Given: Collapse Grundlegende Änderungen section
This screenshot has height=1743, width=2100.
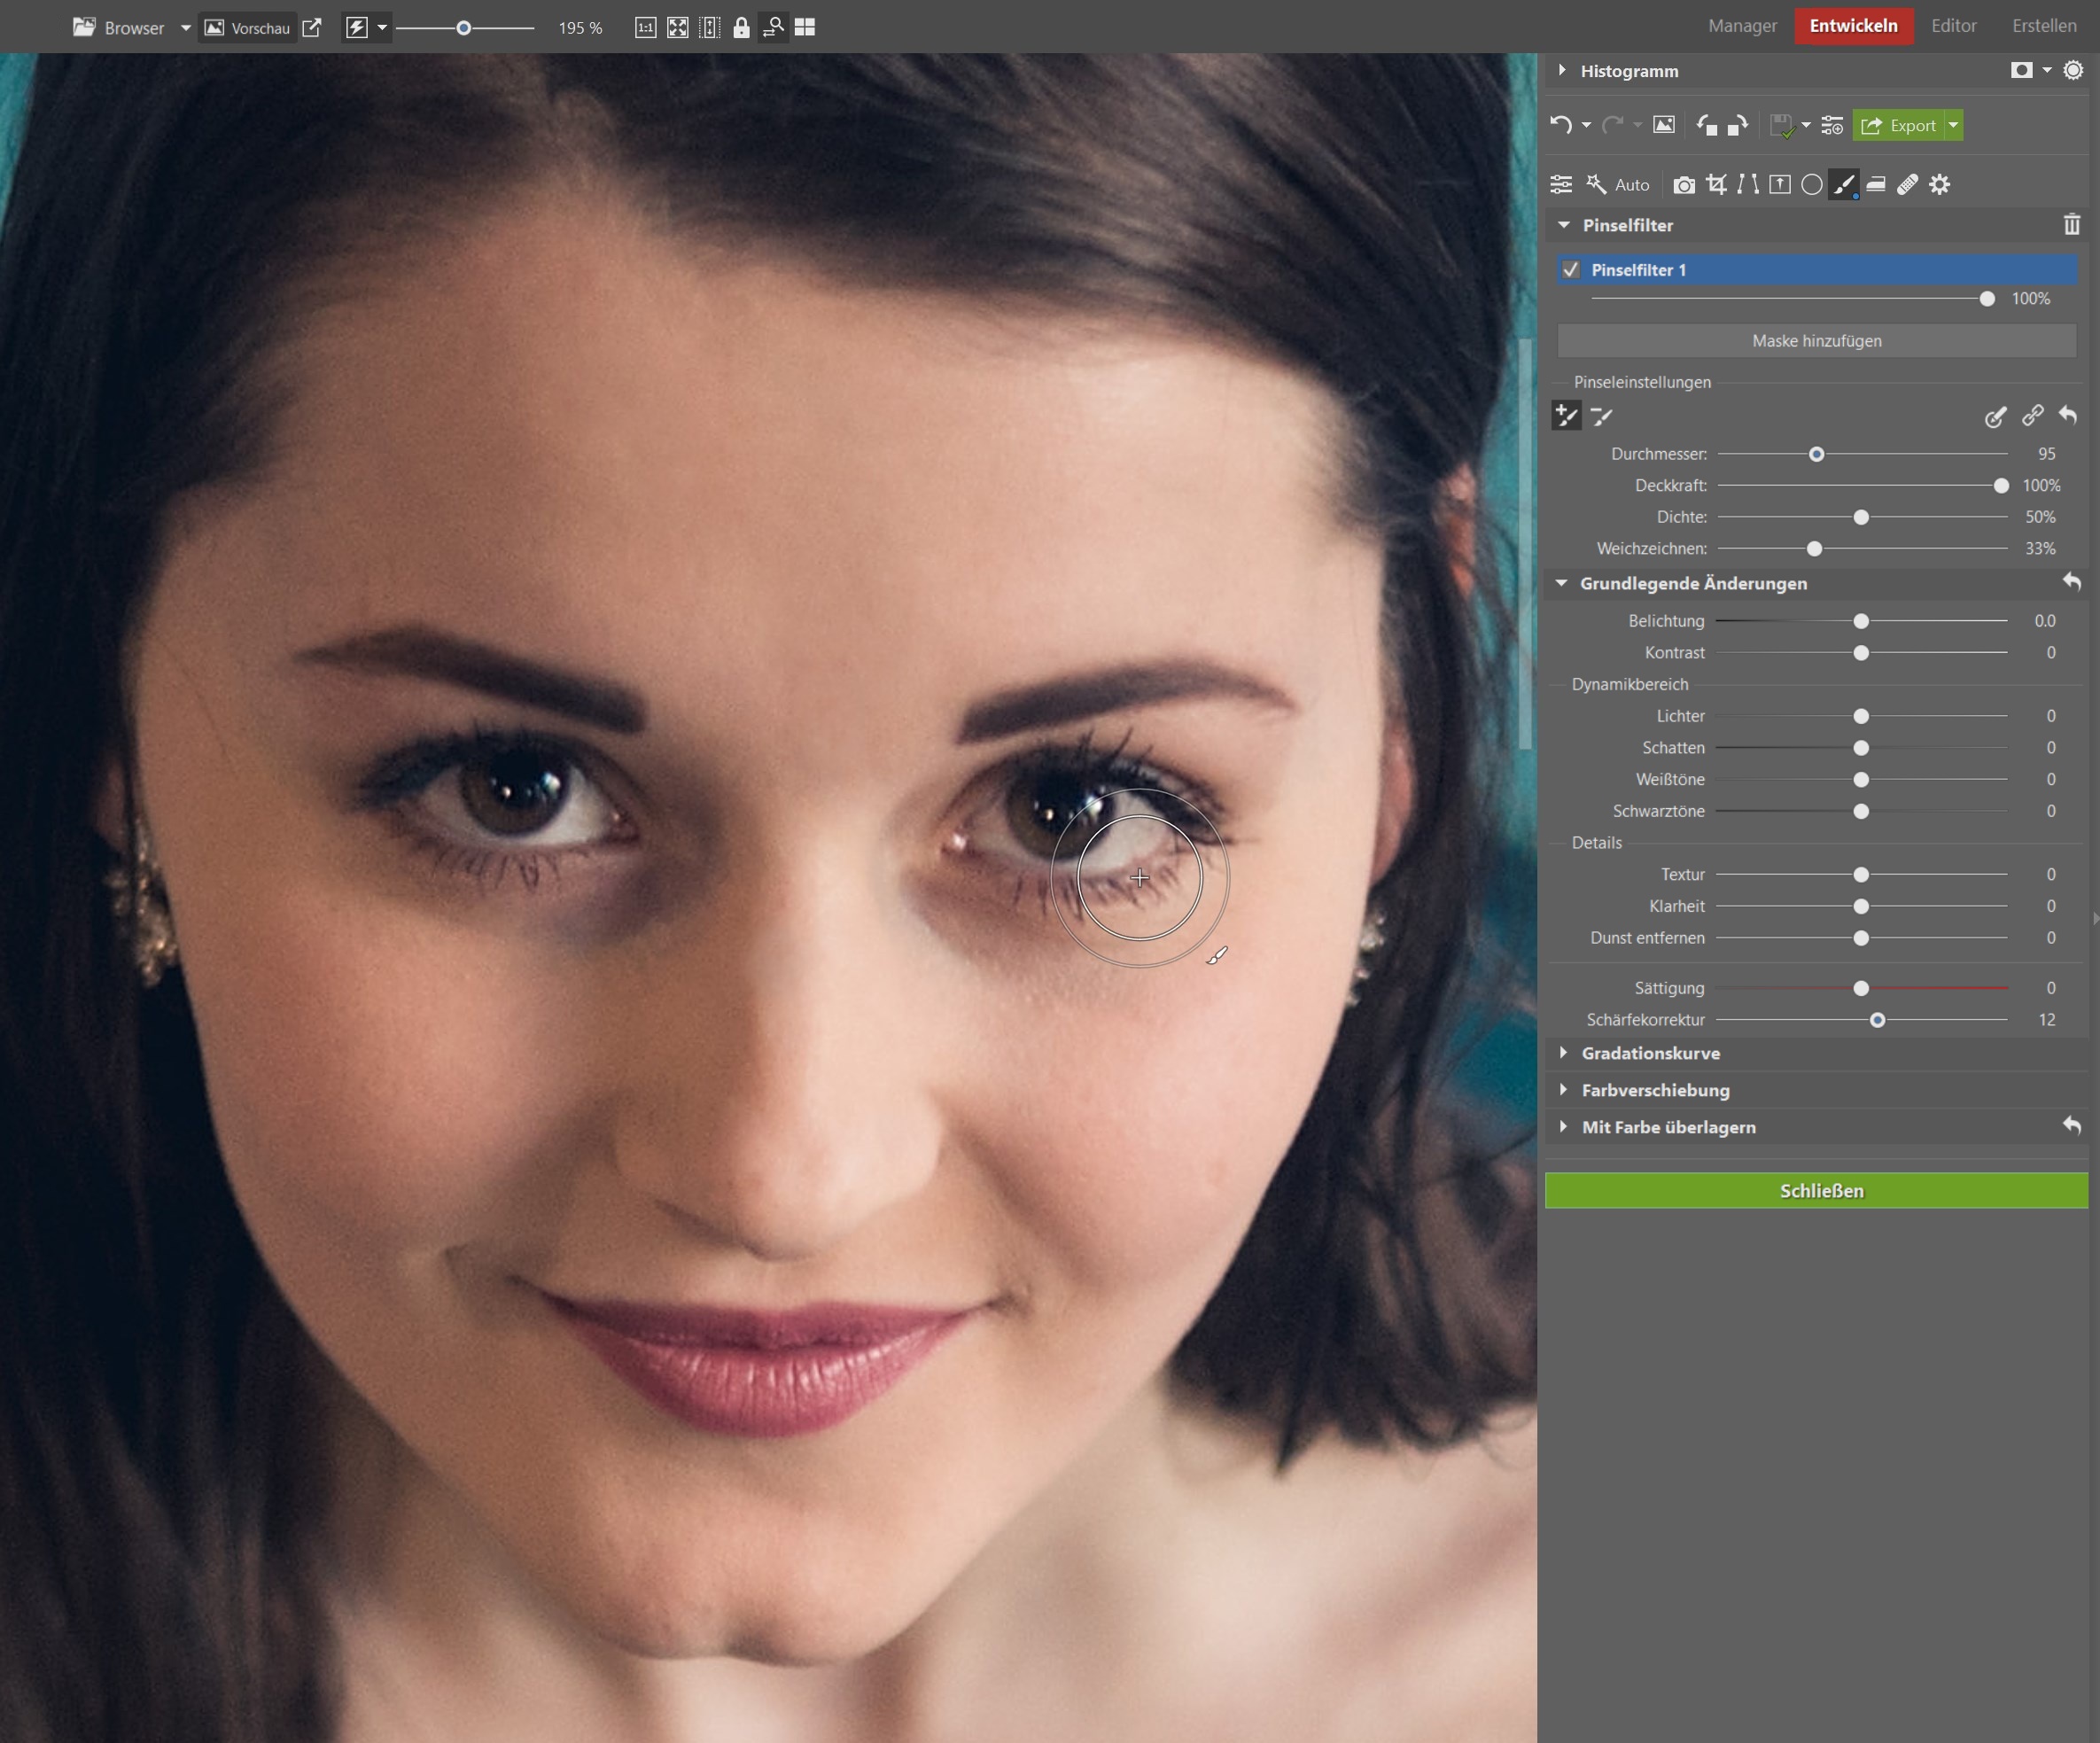Looking at the screenshot, I should (x=1561, y=583).
